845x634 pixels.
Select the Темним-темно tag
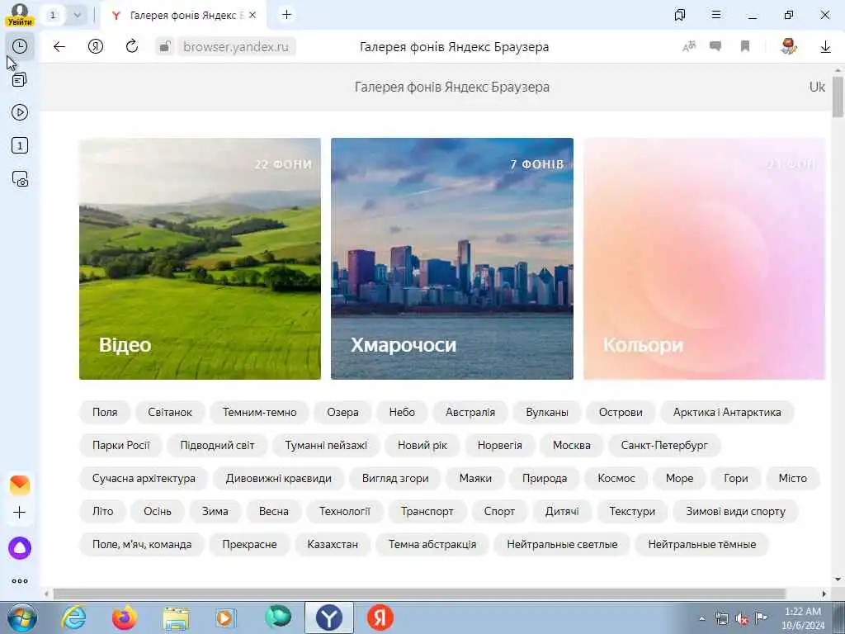click(x=260, y=413)
